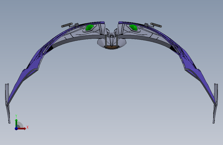This screenshot has height=145, width=223.
Task: Select the left green dome on the model
Action: pos(90,28)
